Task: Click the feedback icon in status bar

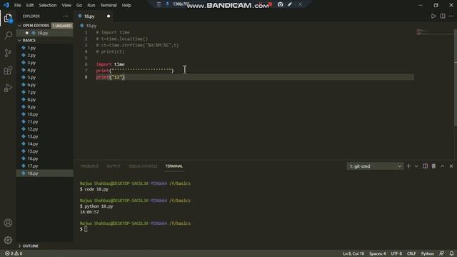Action: 442,253
